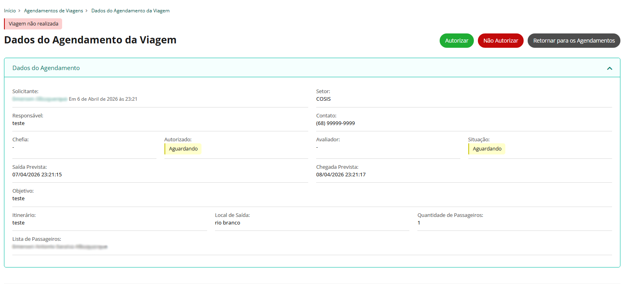Click the COSIS sector value
This screenshot has height=287, width=626.
point(323,99)
